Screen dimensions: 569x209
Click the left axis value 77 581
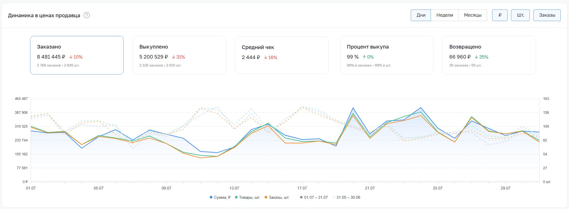click(22, 168)
